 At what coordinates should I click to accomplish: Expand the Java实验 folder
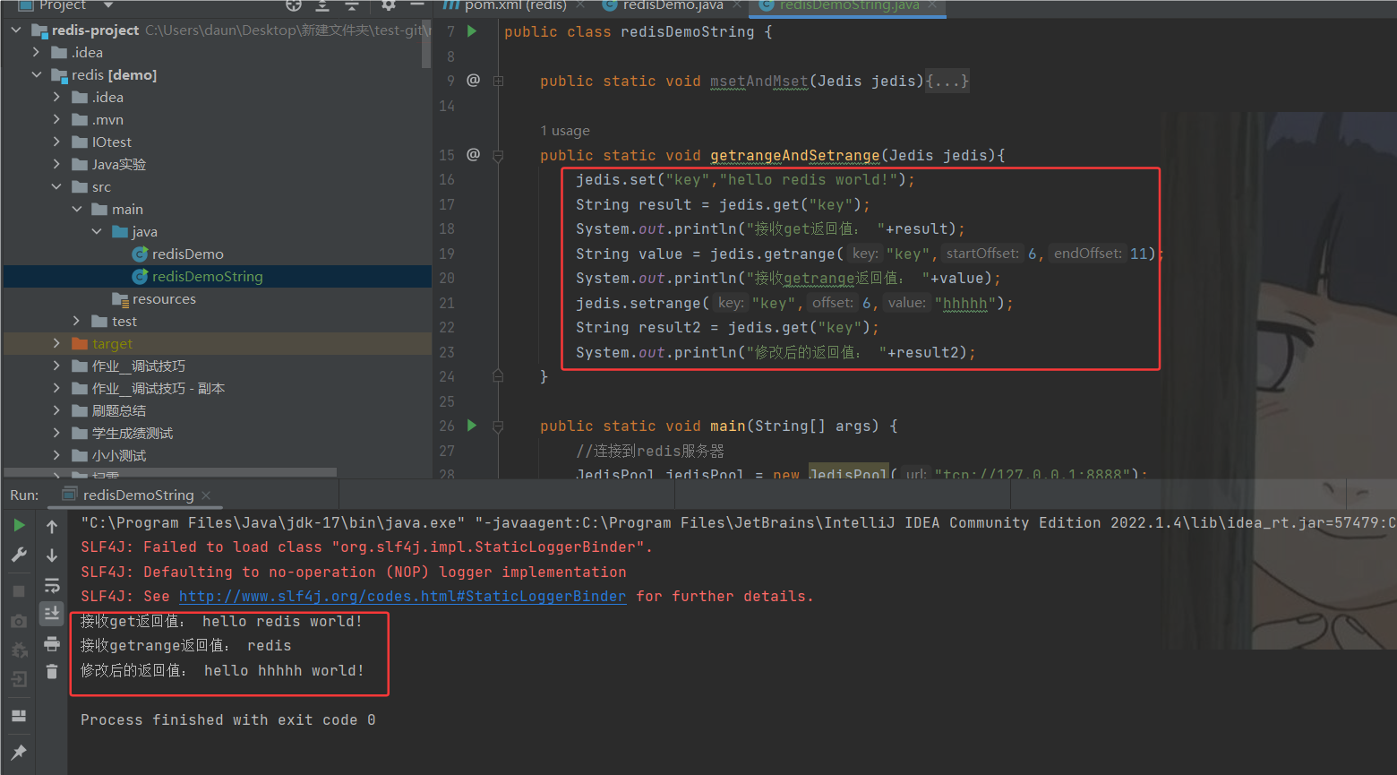pos(56,164)
